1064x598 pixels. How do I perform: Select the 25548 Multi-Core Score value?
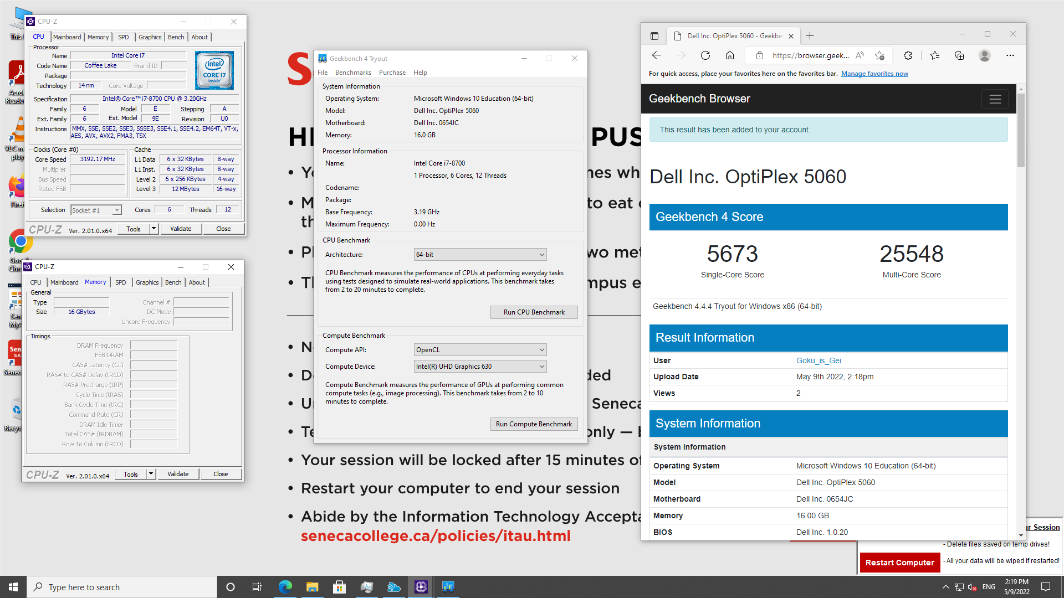(912, 254)
